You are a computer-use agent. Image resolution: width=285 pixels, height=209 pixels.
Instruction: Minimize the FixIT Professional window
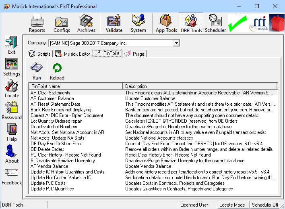[239, 6]
